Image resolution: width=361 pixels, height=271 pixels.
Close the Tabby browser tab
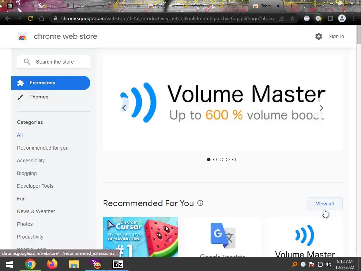point(278,6)
